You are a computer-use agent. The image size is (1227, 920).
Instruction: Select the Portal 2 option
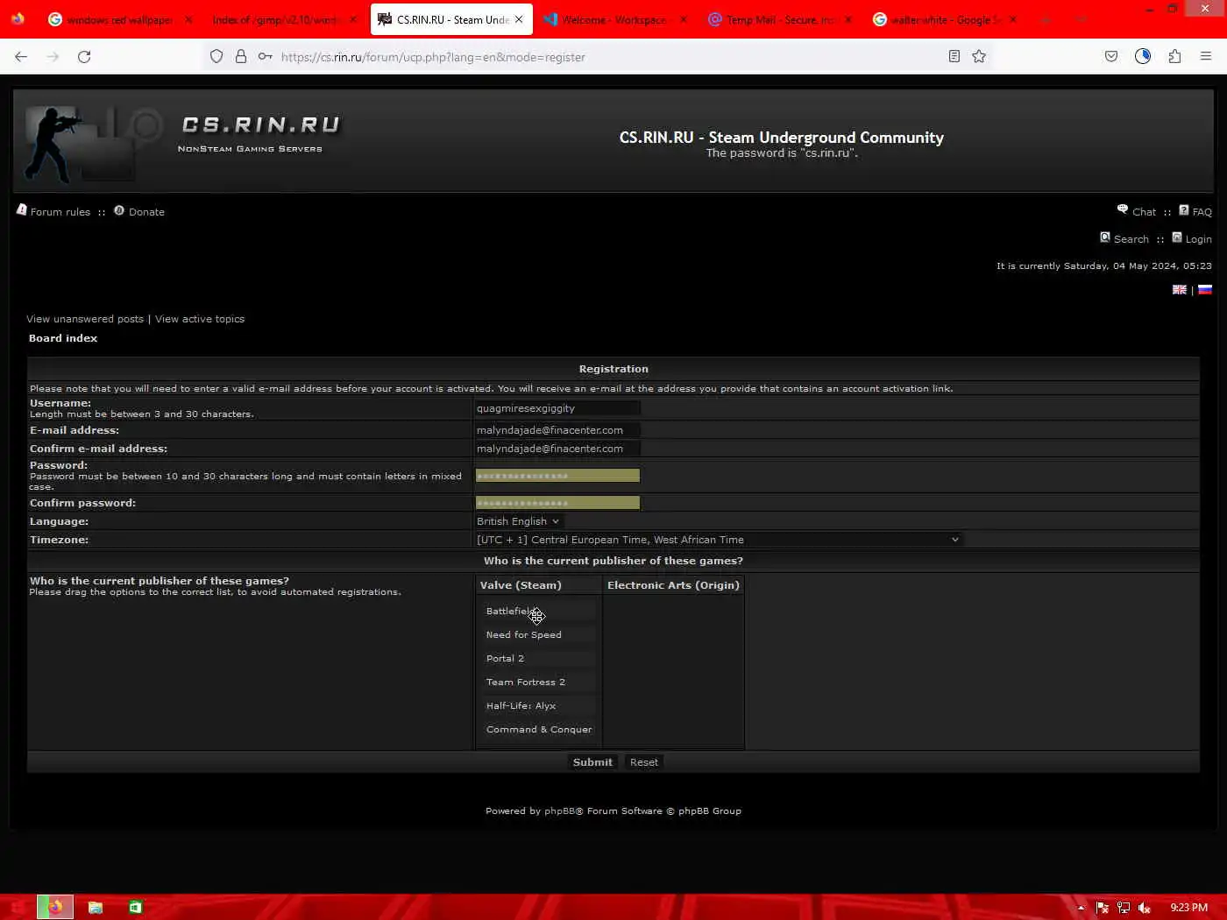coord(538,659)
